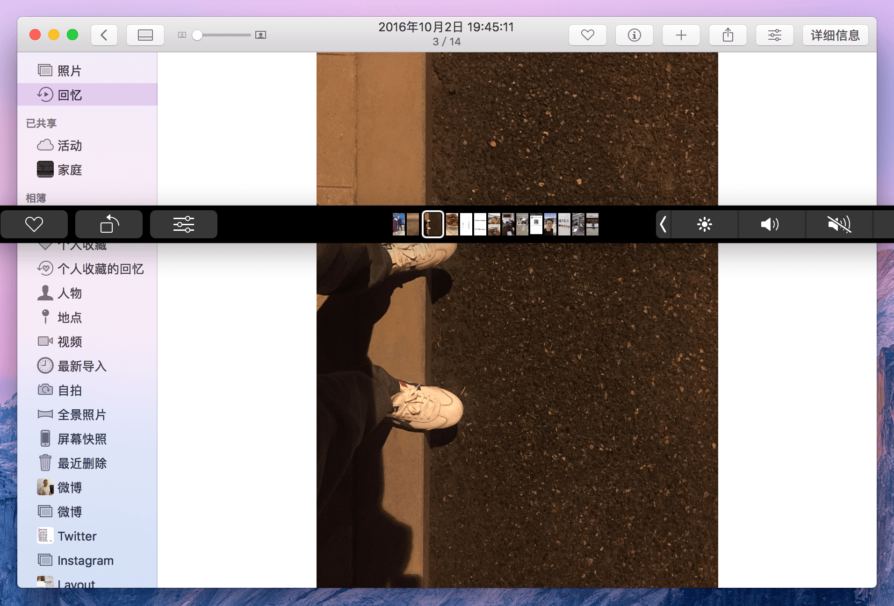Click the Instagram album stack icon
The image size is (894, 606).
pyautogui.click(x=45, y=560)
